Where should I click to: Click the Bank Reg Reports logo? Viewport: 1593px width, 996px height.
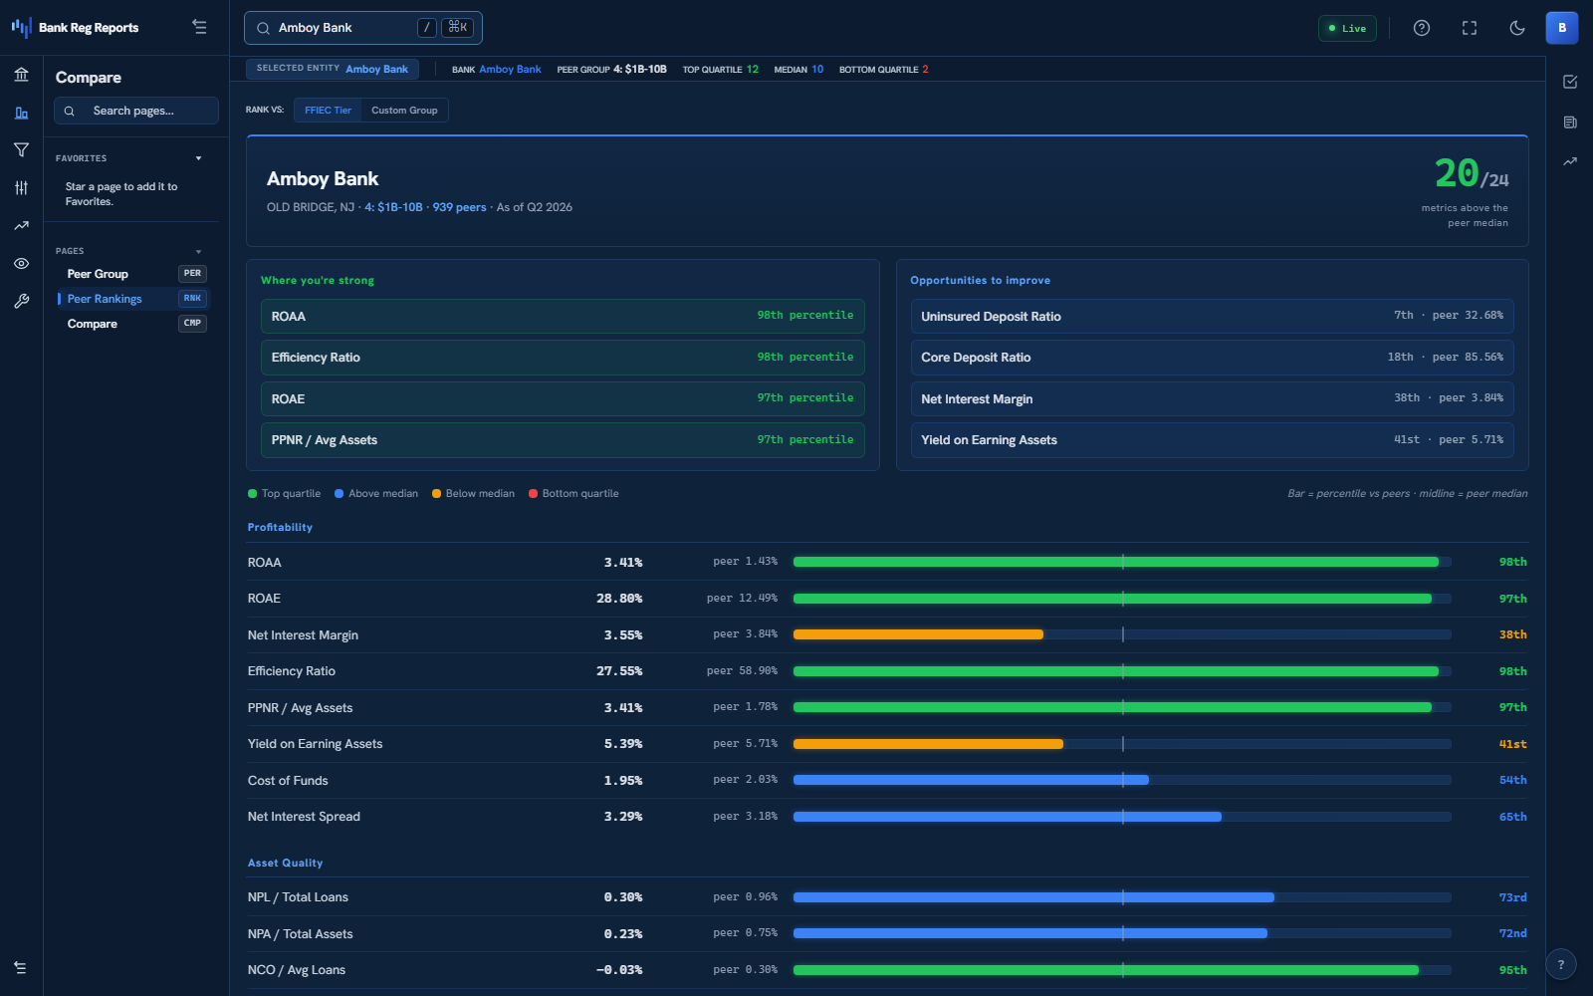coord(75,28)
